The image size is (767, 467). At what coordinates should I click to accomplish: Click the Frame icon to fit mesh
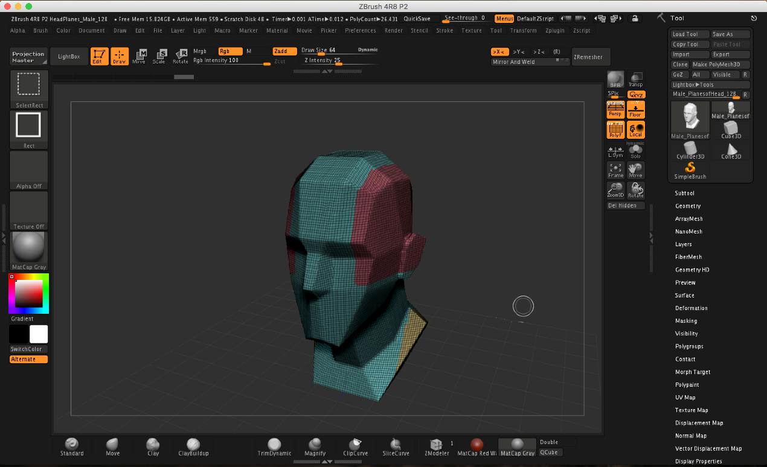pos(615,170)
